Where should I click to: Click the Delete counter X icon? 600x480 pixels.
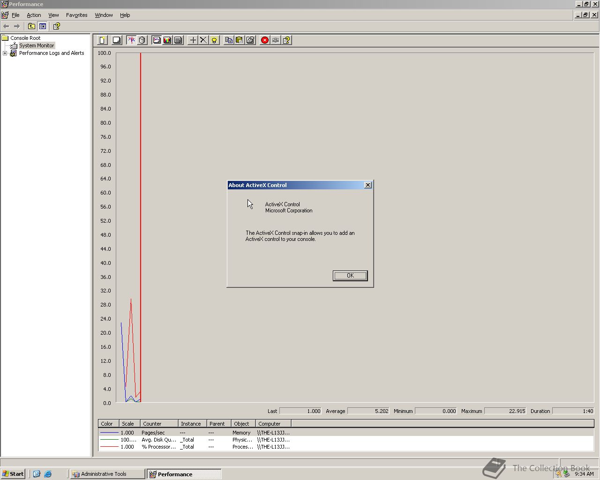203,40
